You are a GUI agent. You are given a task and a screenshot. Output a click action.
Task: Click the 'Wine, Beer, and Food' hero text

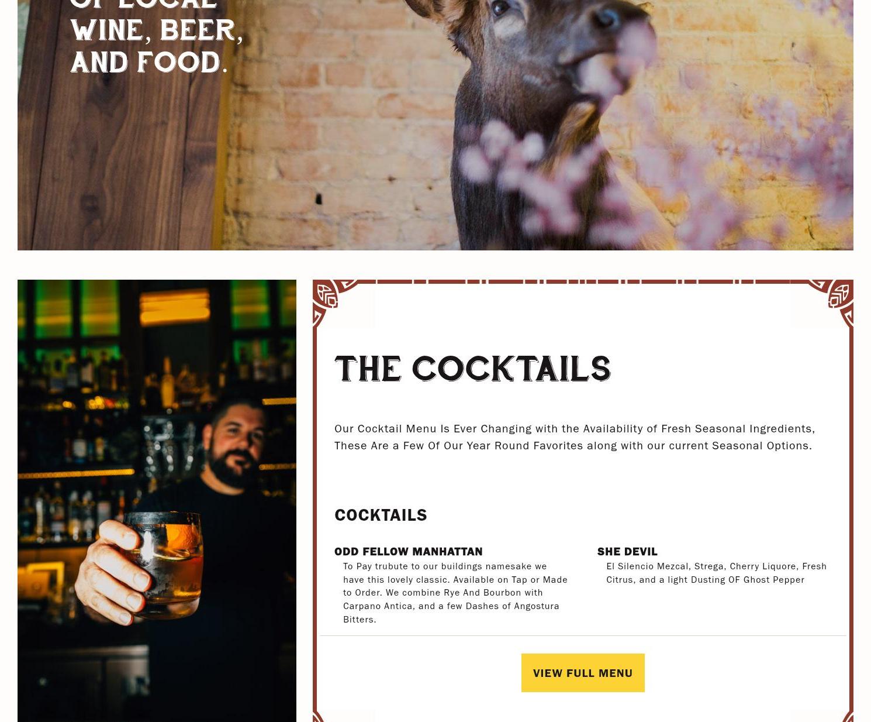156,46
